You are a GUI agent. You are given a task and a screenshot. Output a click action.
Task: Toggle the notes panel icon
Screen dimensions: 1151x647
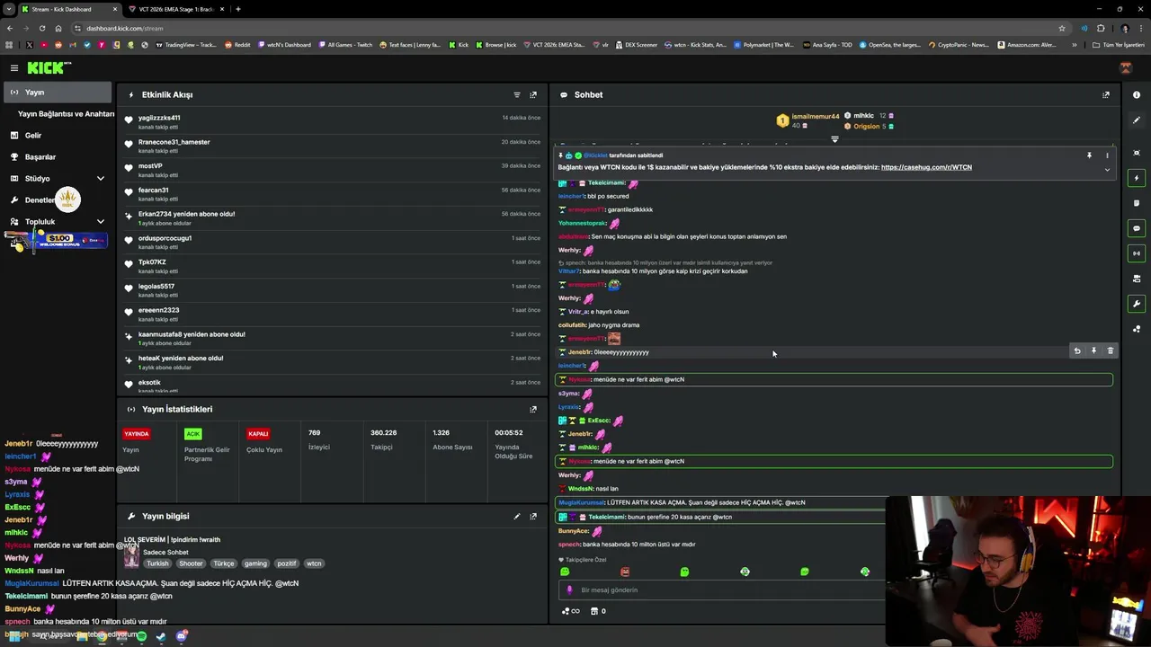[x=1137, y=203]
